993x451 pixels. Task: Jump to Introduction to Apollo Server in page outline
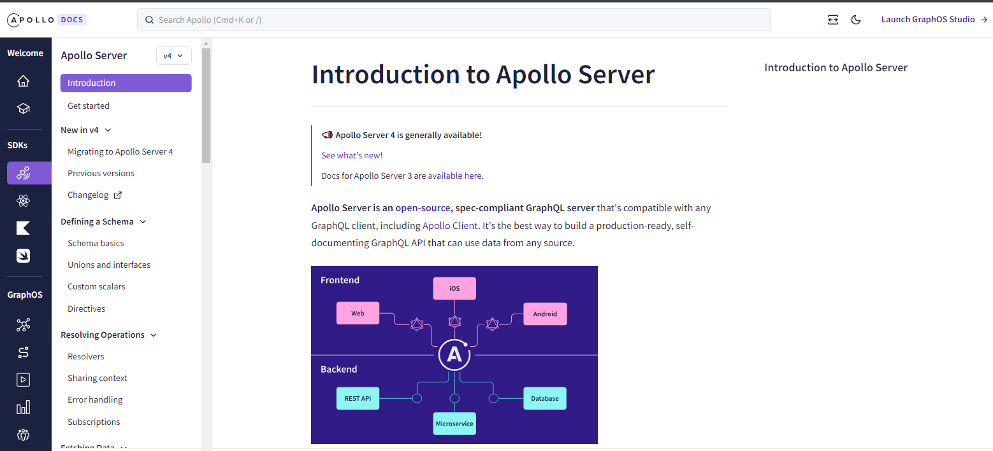click(x=836, y=67)
